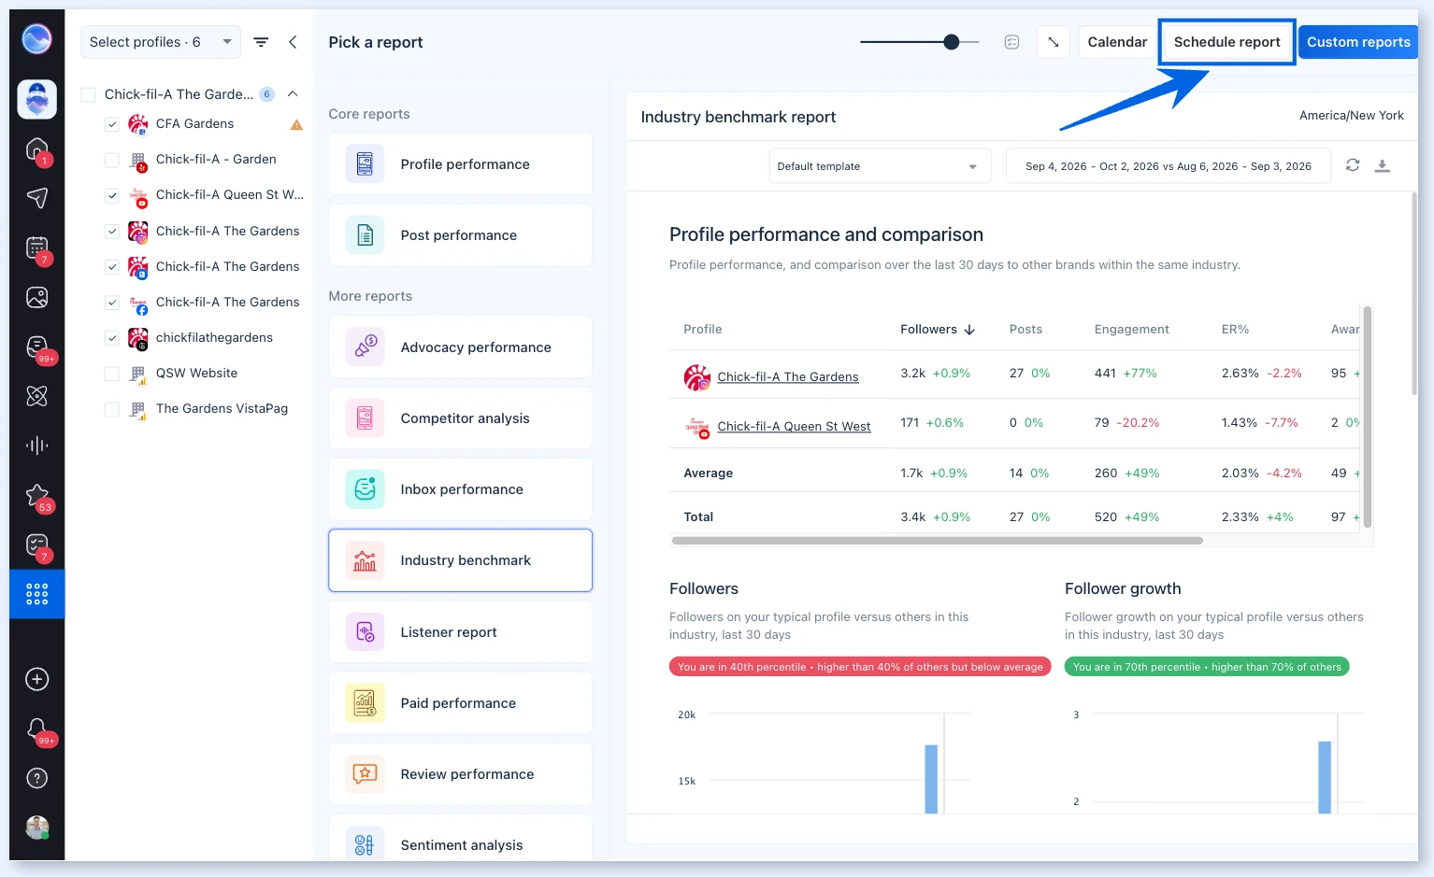The height and width of the screenshot is (877, 1434).
Task: Open the notifications bell icon
Action: (36, 729)
